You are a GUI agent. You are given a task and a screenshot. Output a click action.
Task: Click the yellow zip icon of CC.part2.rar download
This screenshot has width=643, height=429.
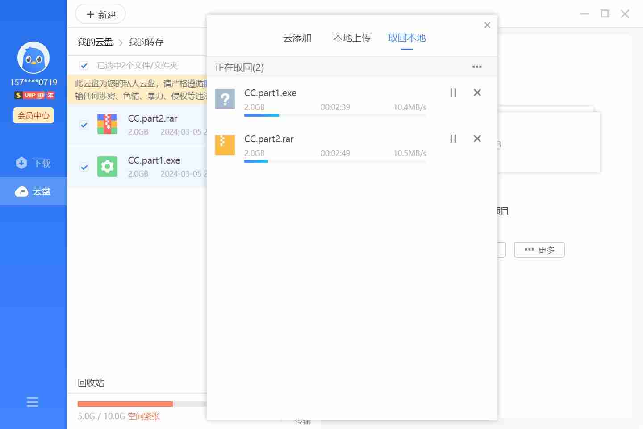coord(225,145)
